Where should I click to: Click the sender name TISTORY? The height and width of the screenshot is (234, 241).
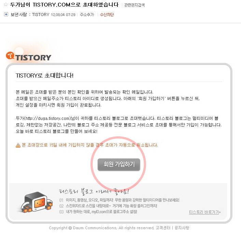point(41,15)
